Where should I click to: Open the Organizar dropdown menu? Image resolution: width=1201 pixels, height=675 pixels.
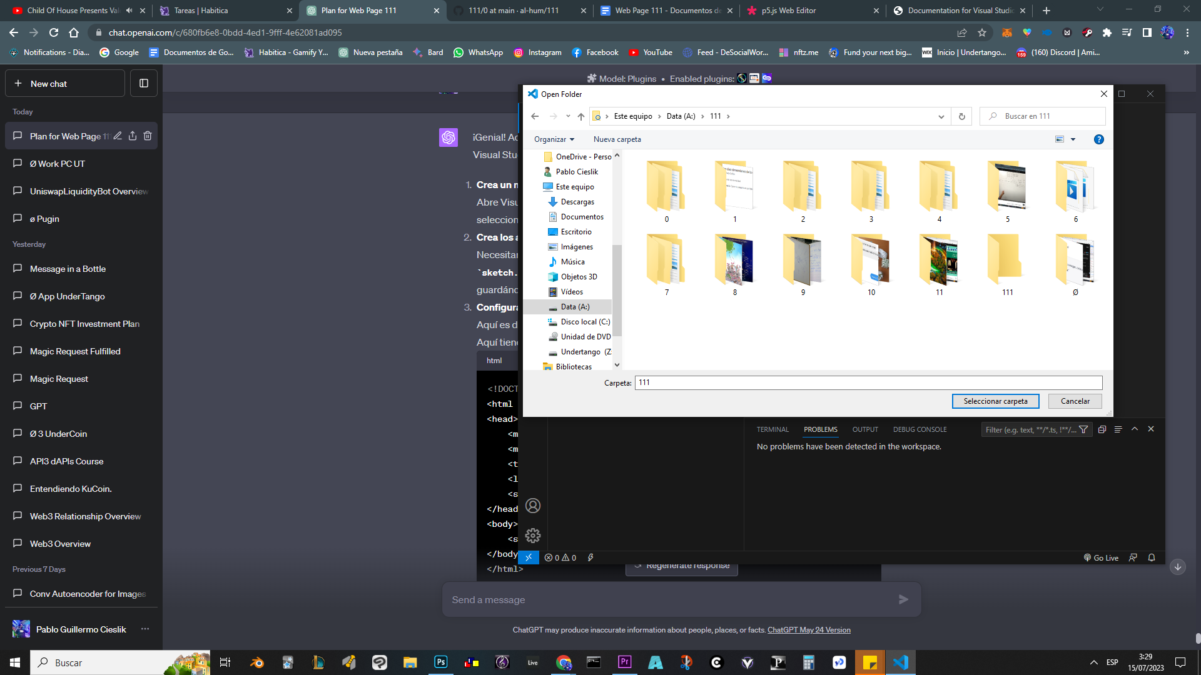coord(554,139)
